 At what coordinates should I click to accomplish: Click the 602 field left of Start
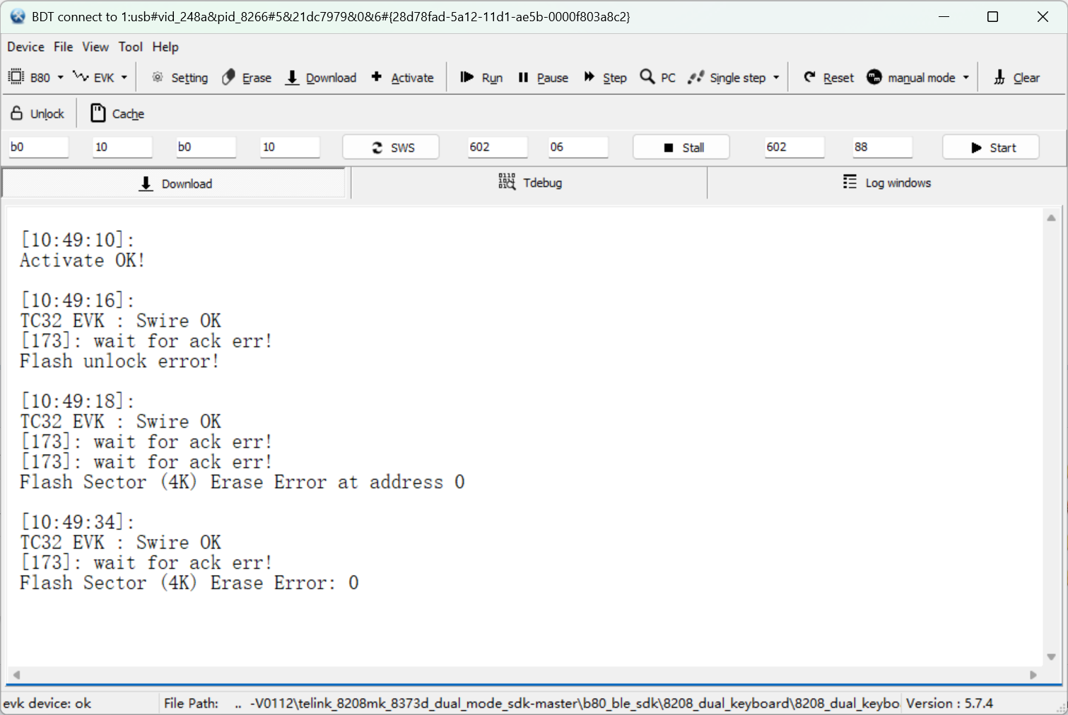[794, 147]
